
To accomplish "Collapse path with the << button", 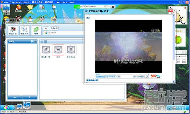I will (46, 28).
